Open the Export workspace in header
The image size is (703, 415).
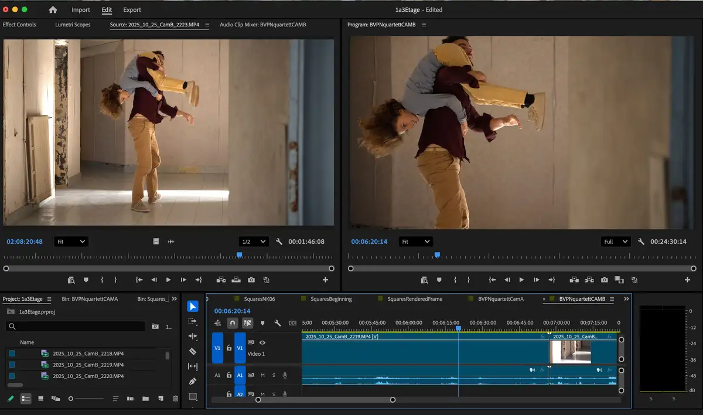click(x=132, y=10)
